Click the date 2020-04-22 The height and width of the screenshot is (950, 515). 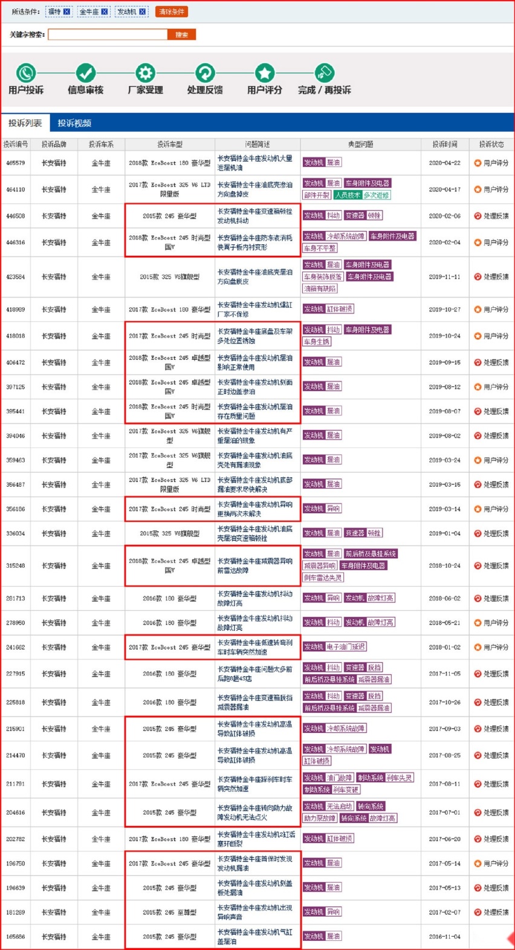[x=445, y=163]
